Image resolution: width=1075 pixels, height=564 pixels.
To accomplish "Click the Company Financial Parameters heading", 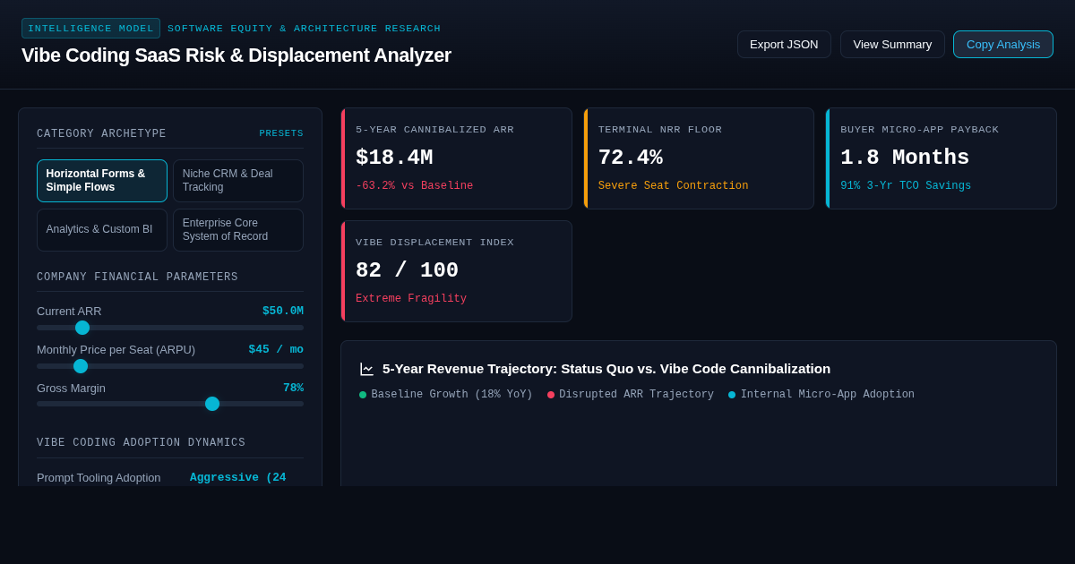I will click(x=137, y=278).
